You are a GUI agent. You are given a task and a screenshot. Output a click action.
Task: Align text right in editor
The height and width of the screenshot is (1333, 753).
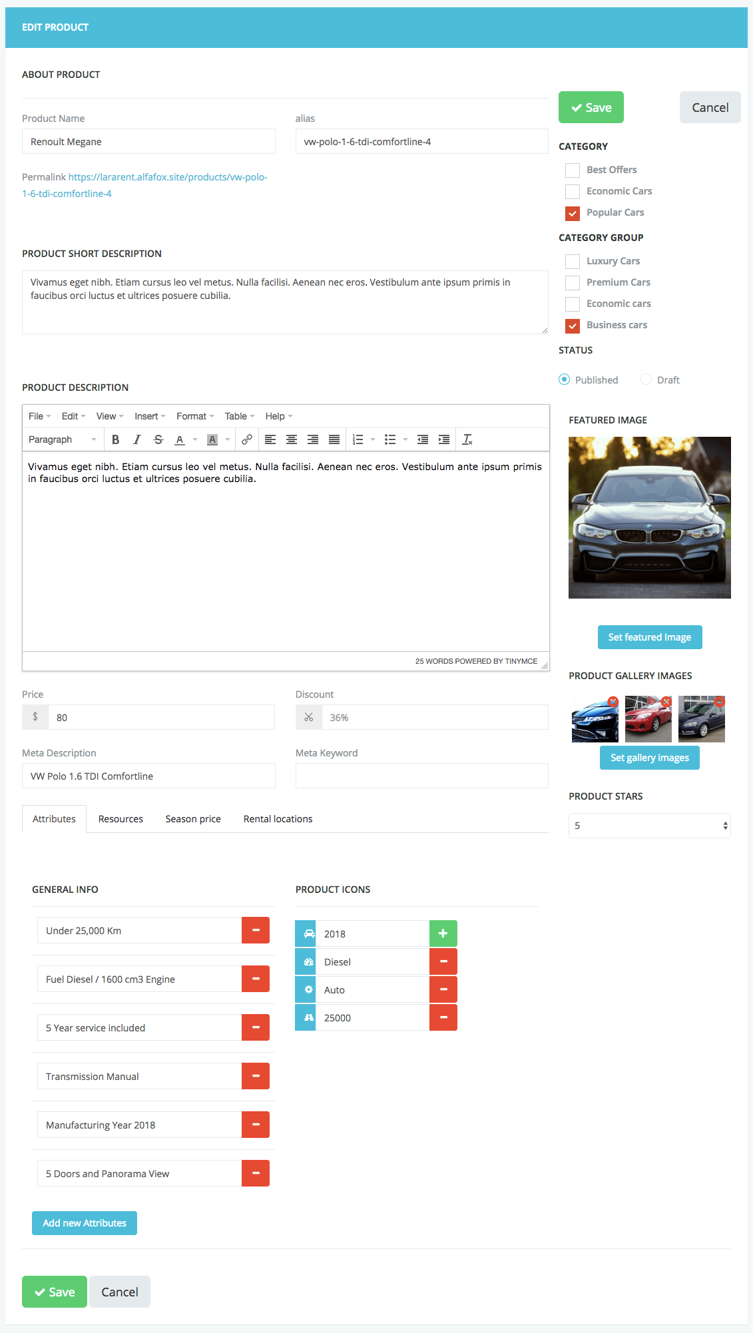click(313, 439)
